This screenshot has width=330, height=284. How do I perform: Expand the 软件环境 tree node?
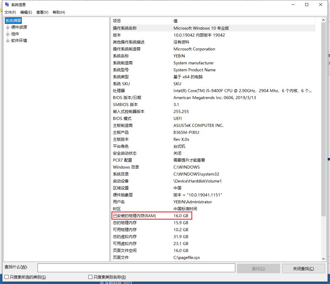pyautogui.click(x=8, y=41)
